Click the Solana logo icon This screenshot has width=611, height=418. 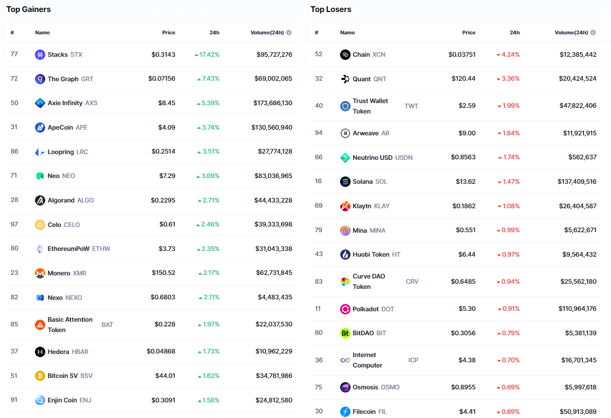click(x=345, y=182)
